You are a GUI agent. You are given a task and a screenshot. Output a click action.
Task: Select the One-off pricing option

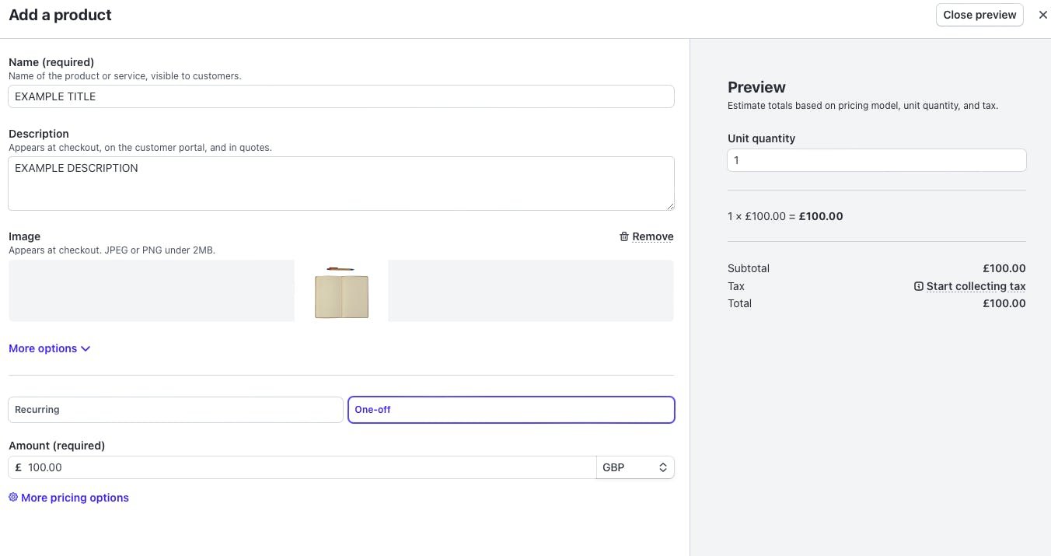(511, 409)
